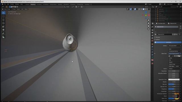Open the viewport Object menu
The height and width of the screenshot is (102, 182).
click(x=26, y=9)
